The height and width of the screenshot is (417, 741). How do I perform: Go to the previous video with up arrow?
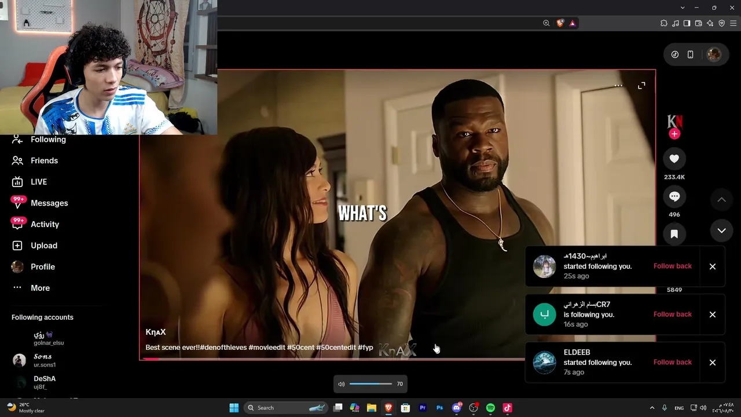[721, 200]
